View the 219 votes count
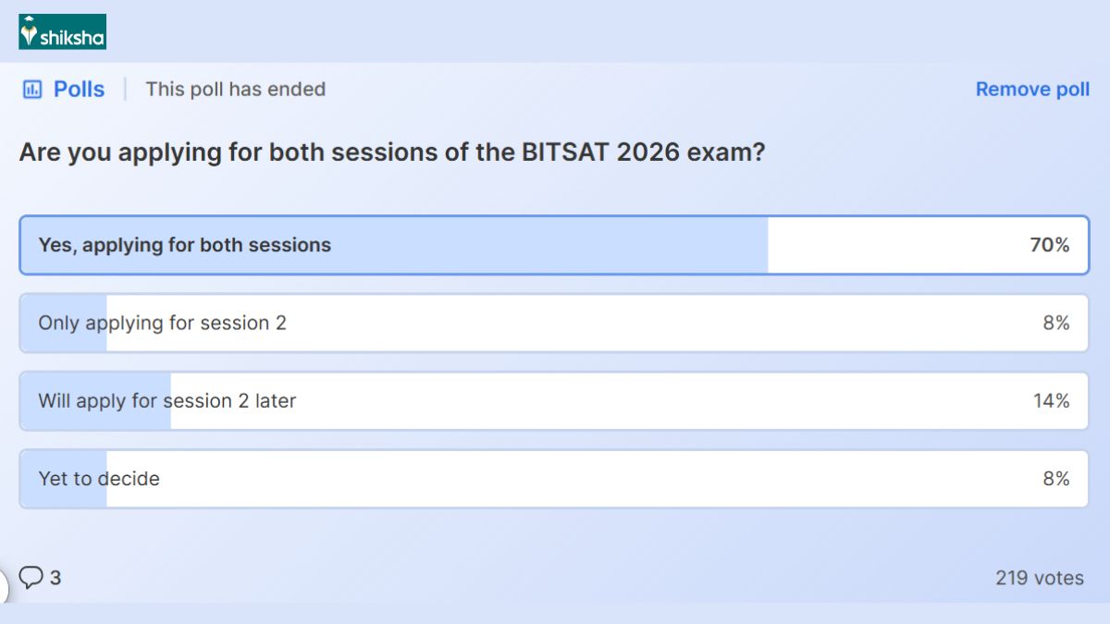The width and height of the screenshot is (1110, 624). click(1039, 578)
